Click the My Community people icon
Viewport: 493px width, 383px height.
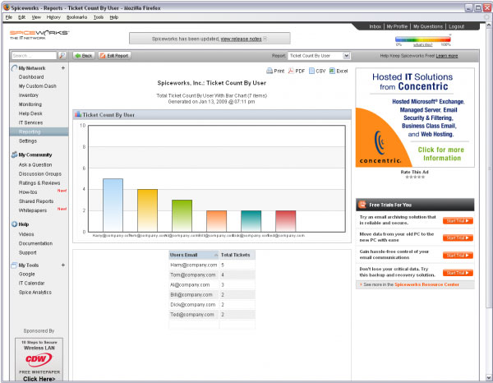click(x=14, y=155)
